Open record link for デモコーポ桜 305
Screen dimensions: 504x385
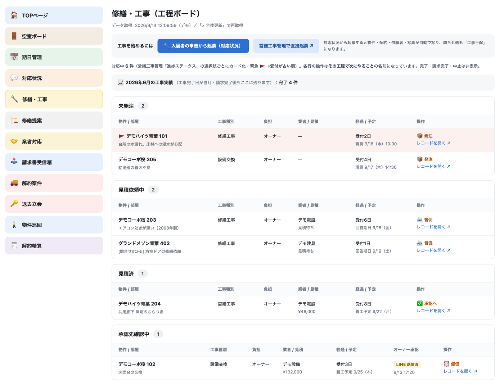click(x=433, y=166)
